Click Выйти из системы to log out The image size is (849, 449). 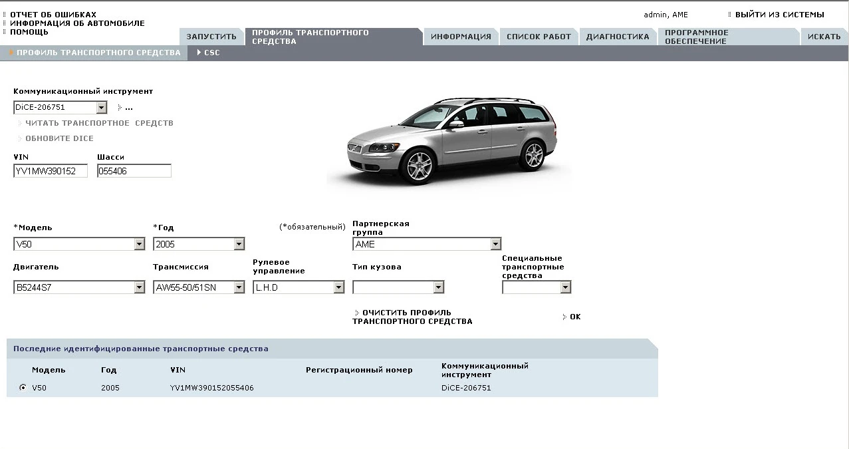[779, 15]
